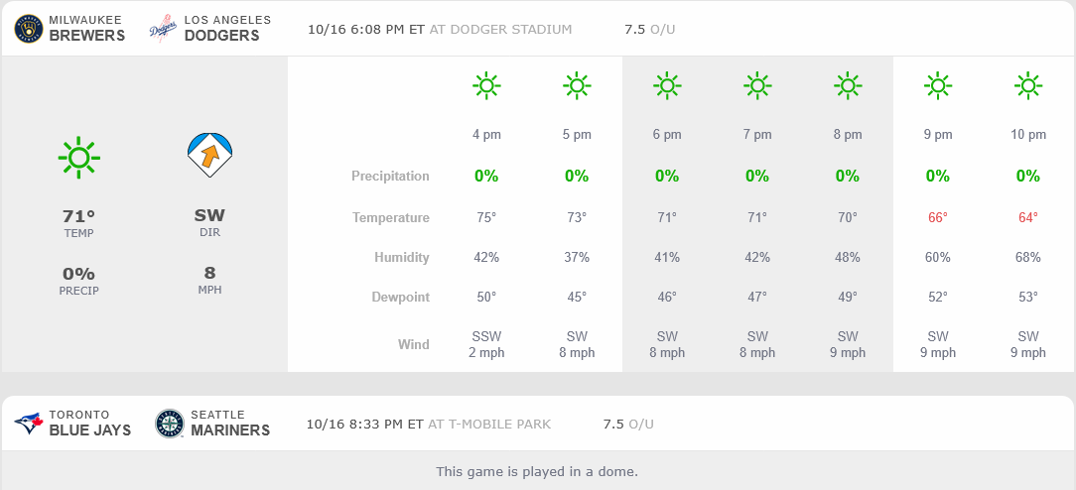The width and height of the screenshot is (1076, 490).
Task: Click the large current-weather sun icon
Action: click(79, 158)
